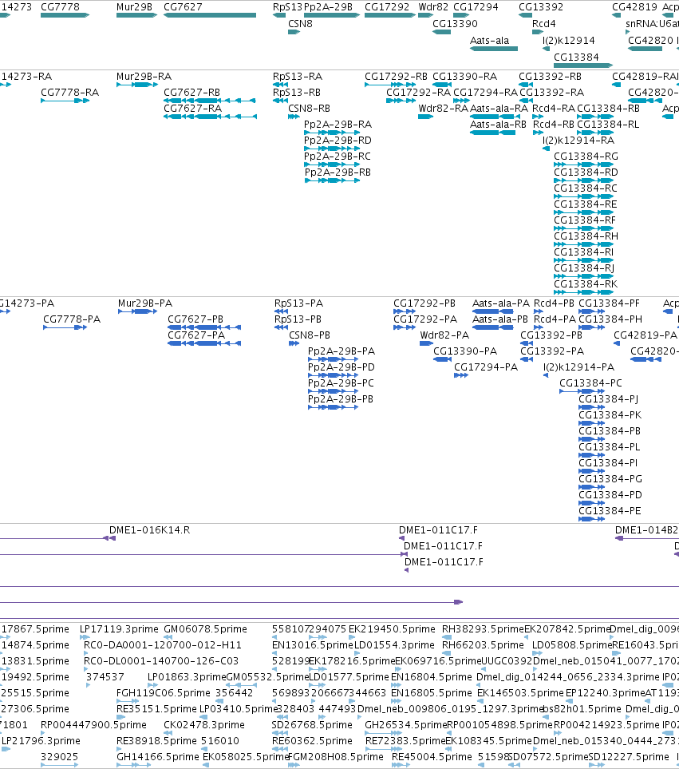Open the Mur29B-RA transcript label
679x769 pixels.
[x=144, y=77]
